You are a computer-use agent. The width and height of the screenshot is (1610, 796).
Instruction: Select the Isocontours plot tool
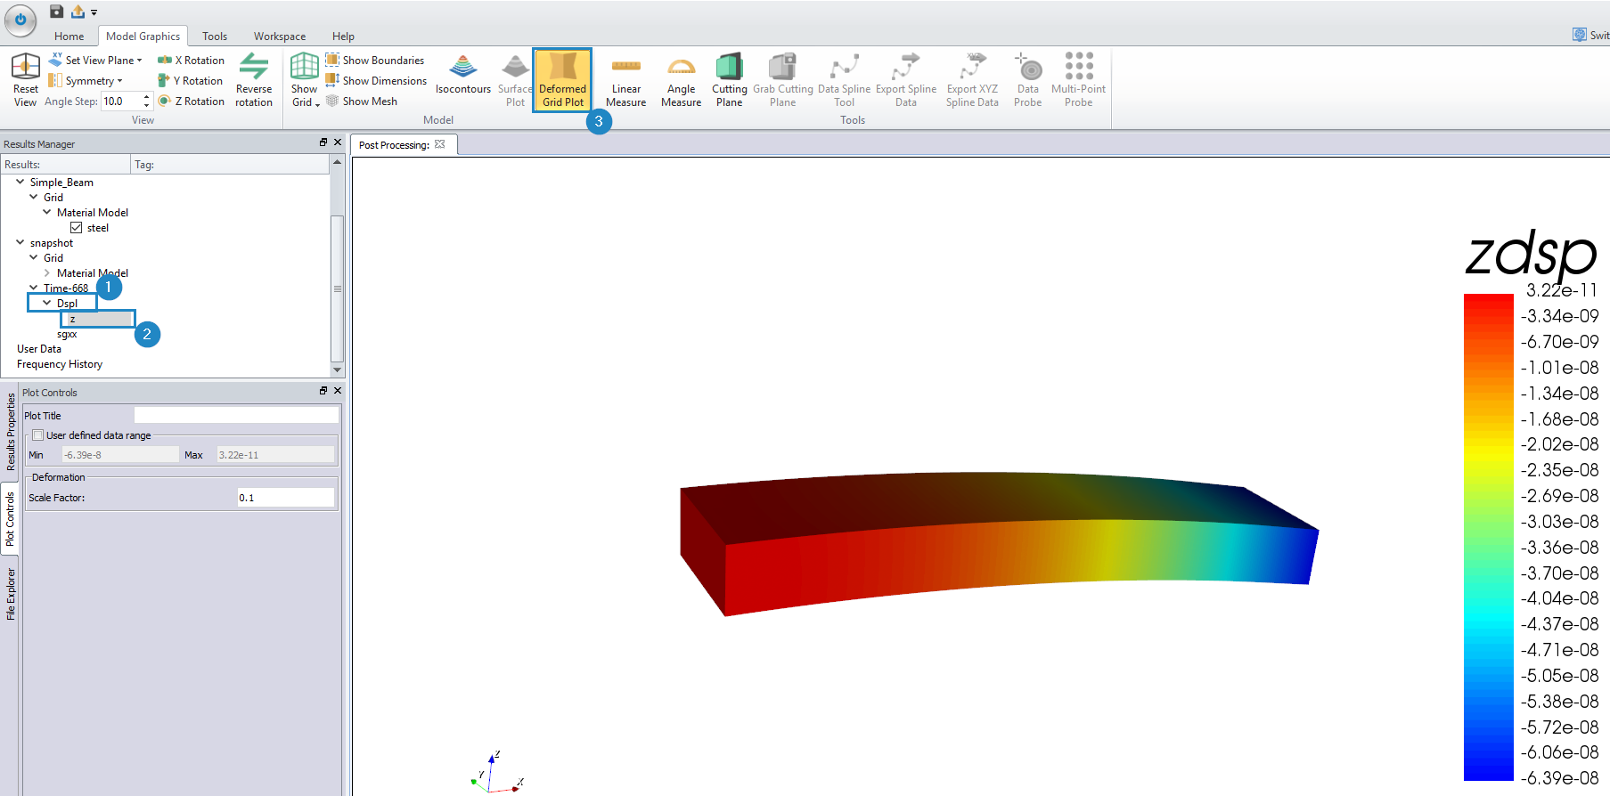[463, 74]
